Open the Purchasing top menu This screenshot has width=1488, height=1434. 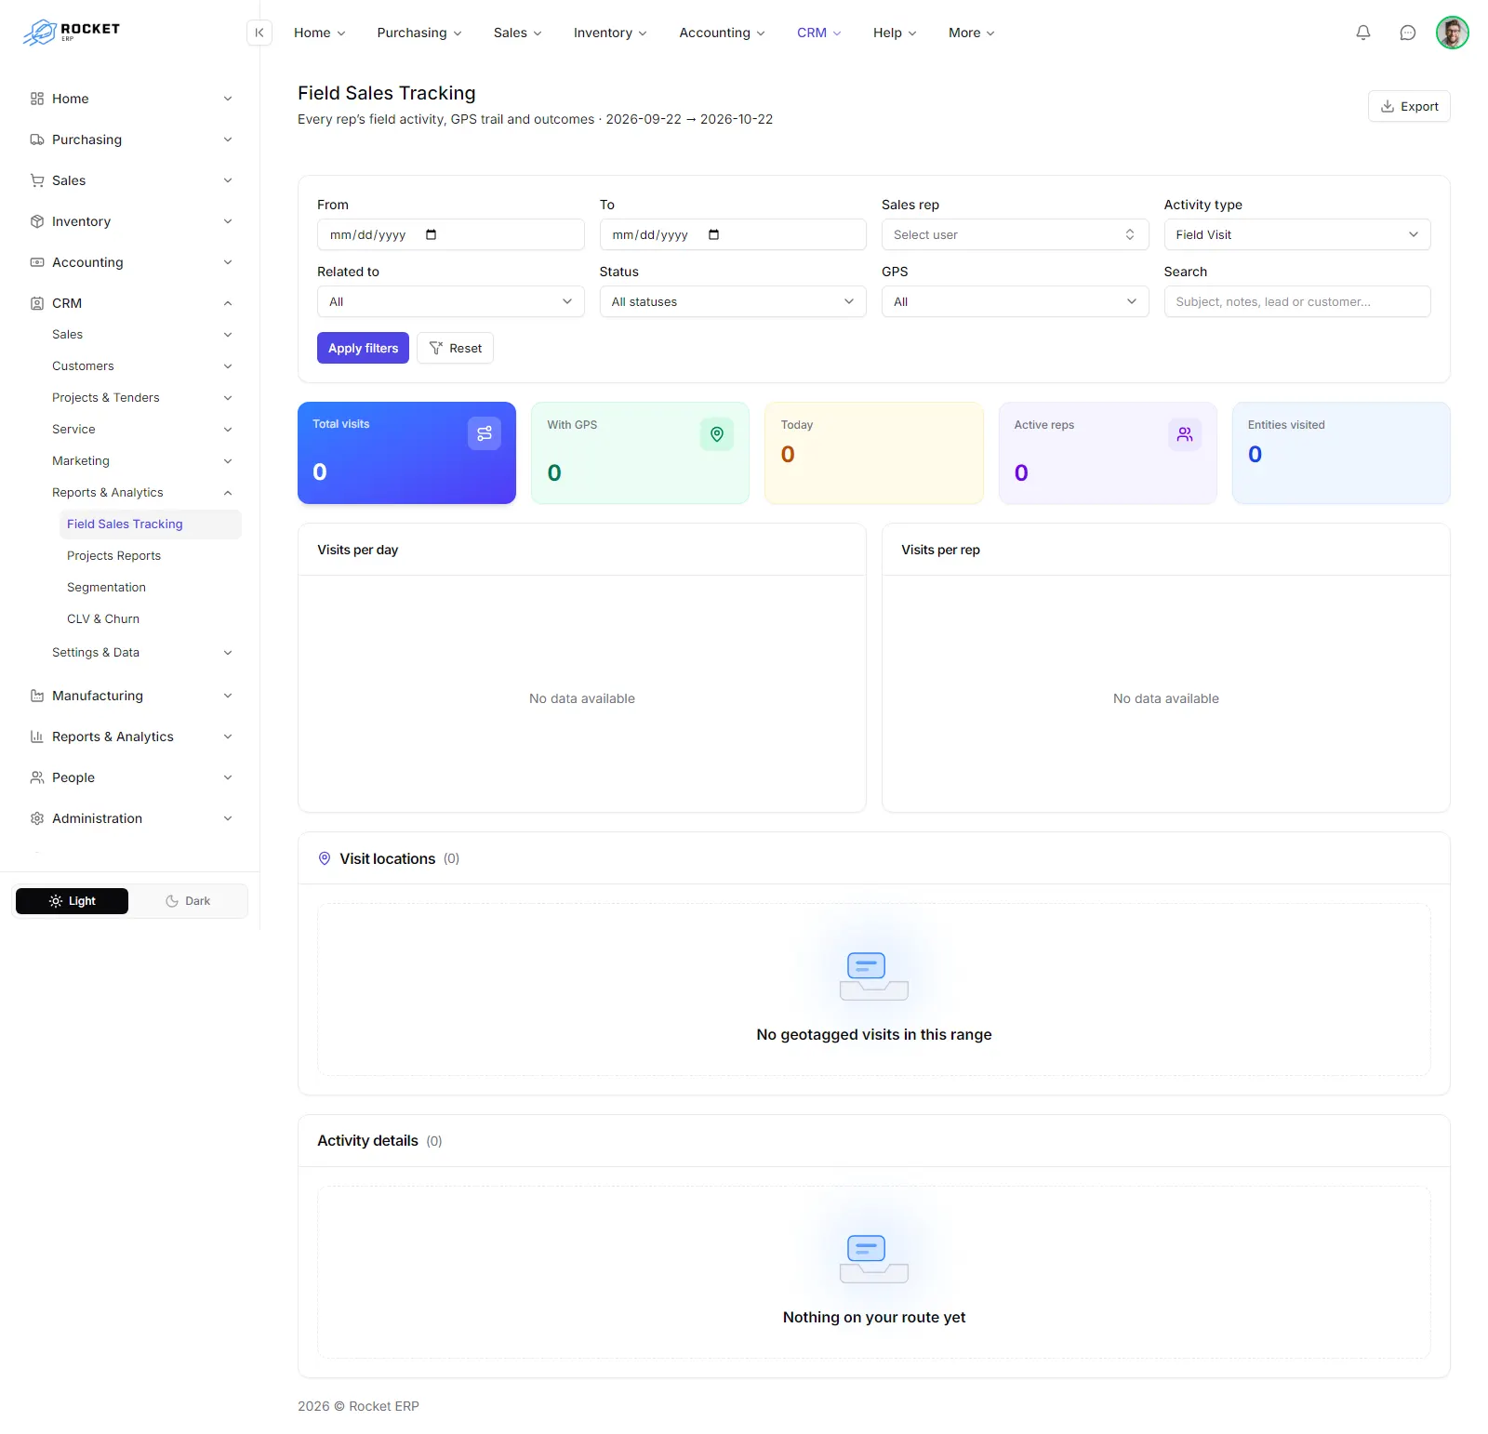pos(419,33)
